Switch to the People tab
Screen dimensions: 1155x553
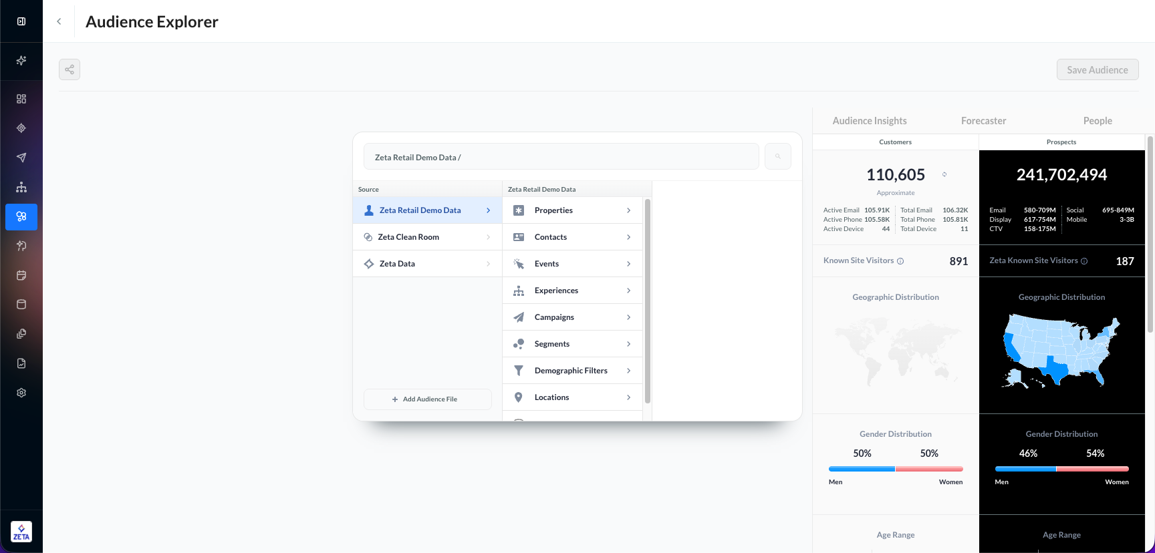pyautogui.click(x=1098, y=121)
